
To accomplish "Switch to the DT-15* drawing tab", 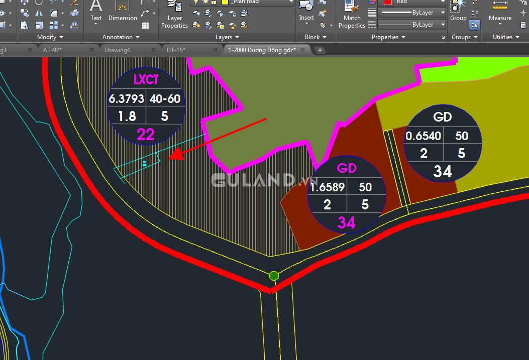I will pyautogui.click(x=176, y=50).
